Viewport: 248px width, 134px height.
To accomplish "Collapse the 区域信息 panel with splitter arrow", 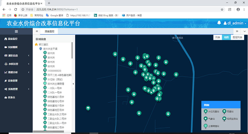I will [x=73, y=83].
